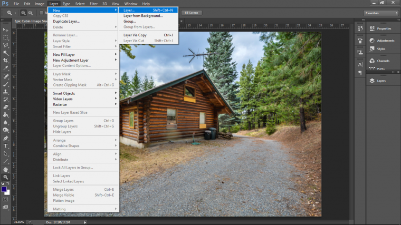Expand the Video Layers submenu

(x=83, y=99)
